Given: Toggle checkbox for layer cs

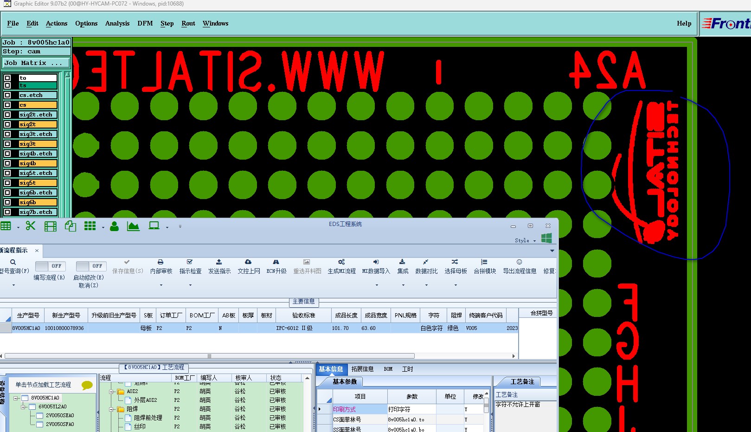Looking at the screenshot, I should [x=7, y=105].
